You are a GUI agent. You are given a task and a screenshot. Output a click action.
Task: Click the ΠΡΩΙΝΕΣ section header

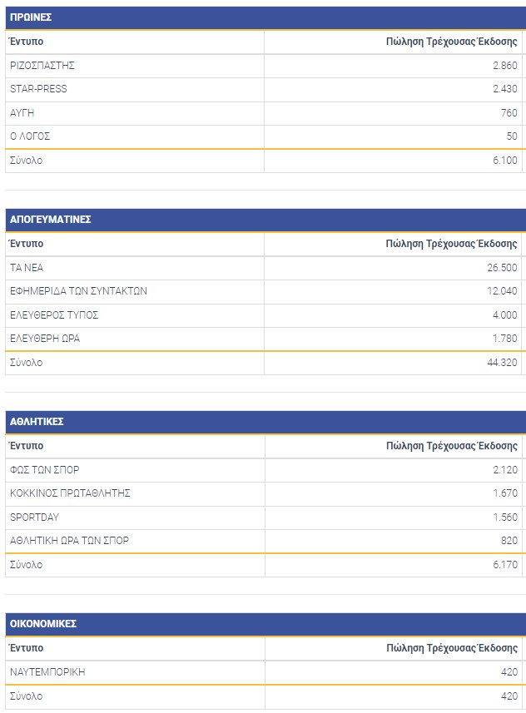31,17
